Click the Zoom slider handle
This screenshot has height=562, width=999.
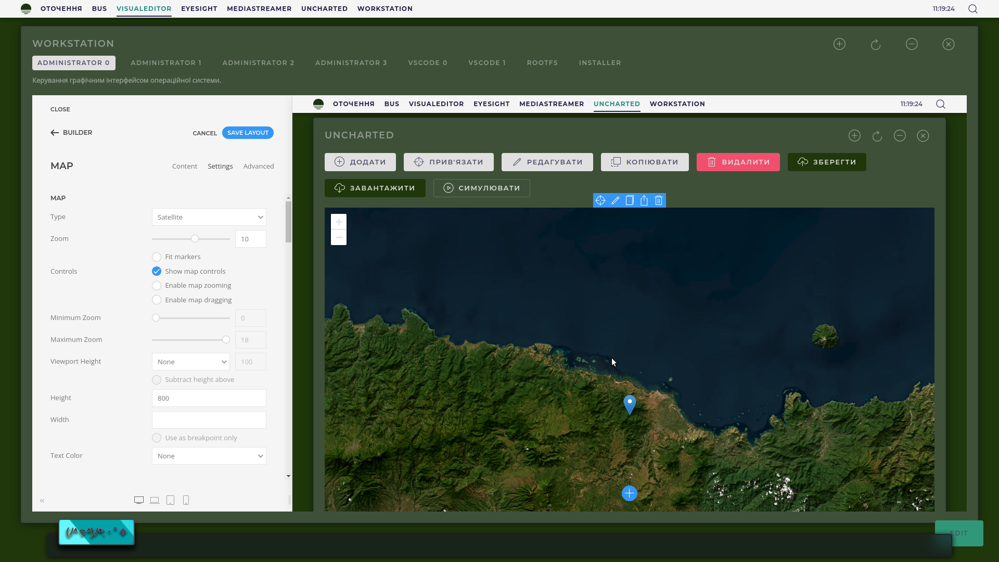(195, 239)
